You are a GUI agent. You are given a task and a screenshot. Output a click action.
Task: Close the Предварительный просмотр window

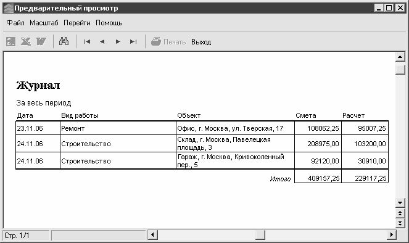point(400,8)
